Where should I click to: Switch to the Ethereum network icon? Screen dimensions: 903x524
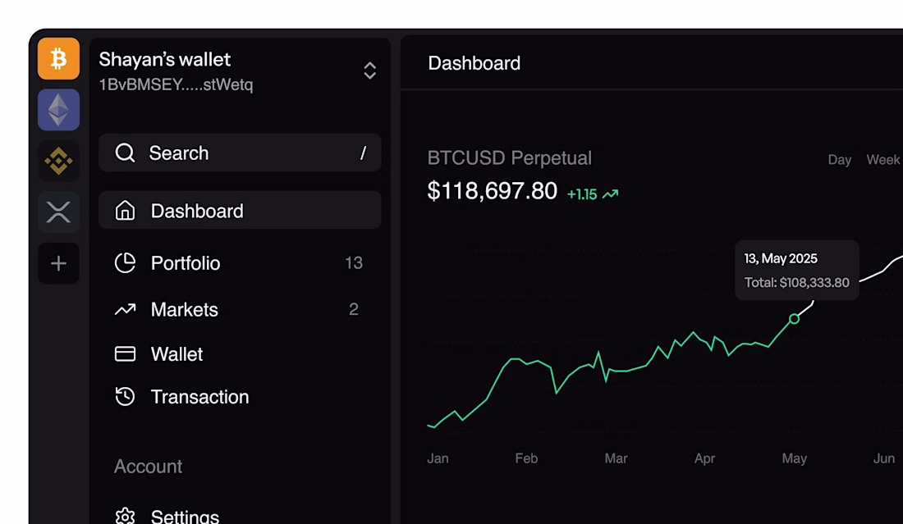(58, 110)
